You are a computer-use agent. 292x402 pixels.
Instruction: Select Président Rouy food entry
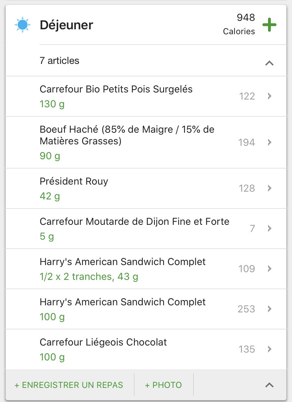74,181
